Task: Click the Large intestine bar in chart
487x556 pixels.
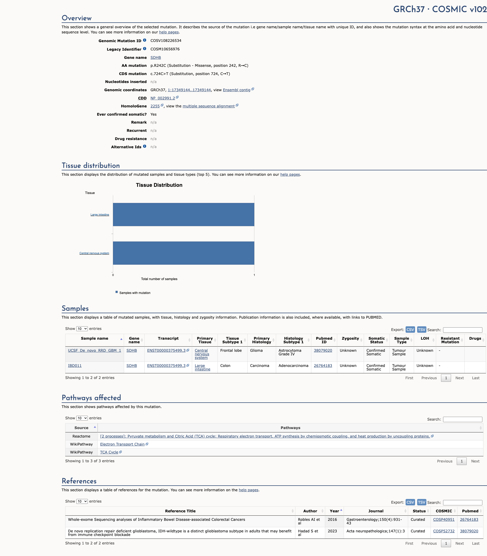Action: 183,215
